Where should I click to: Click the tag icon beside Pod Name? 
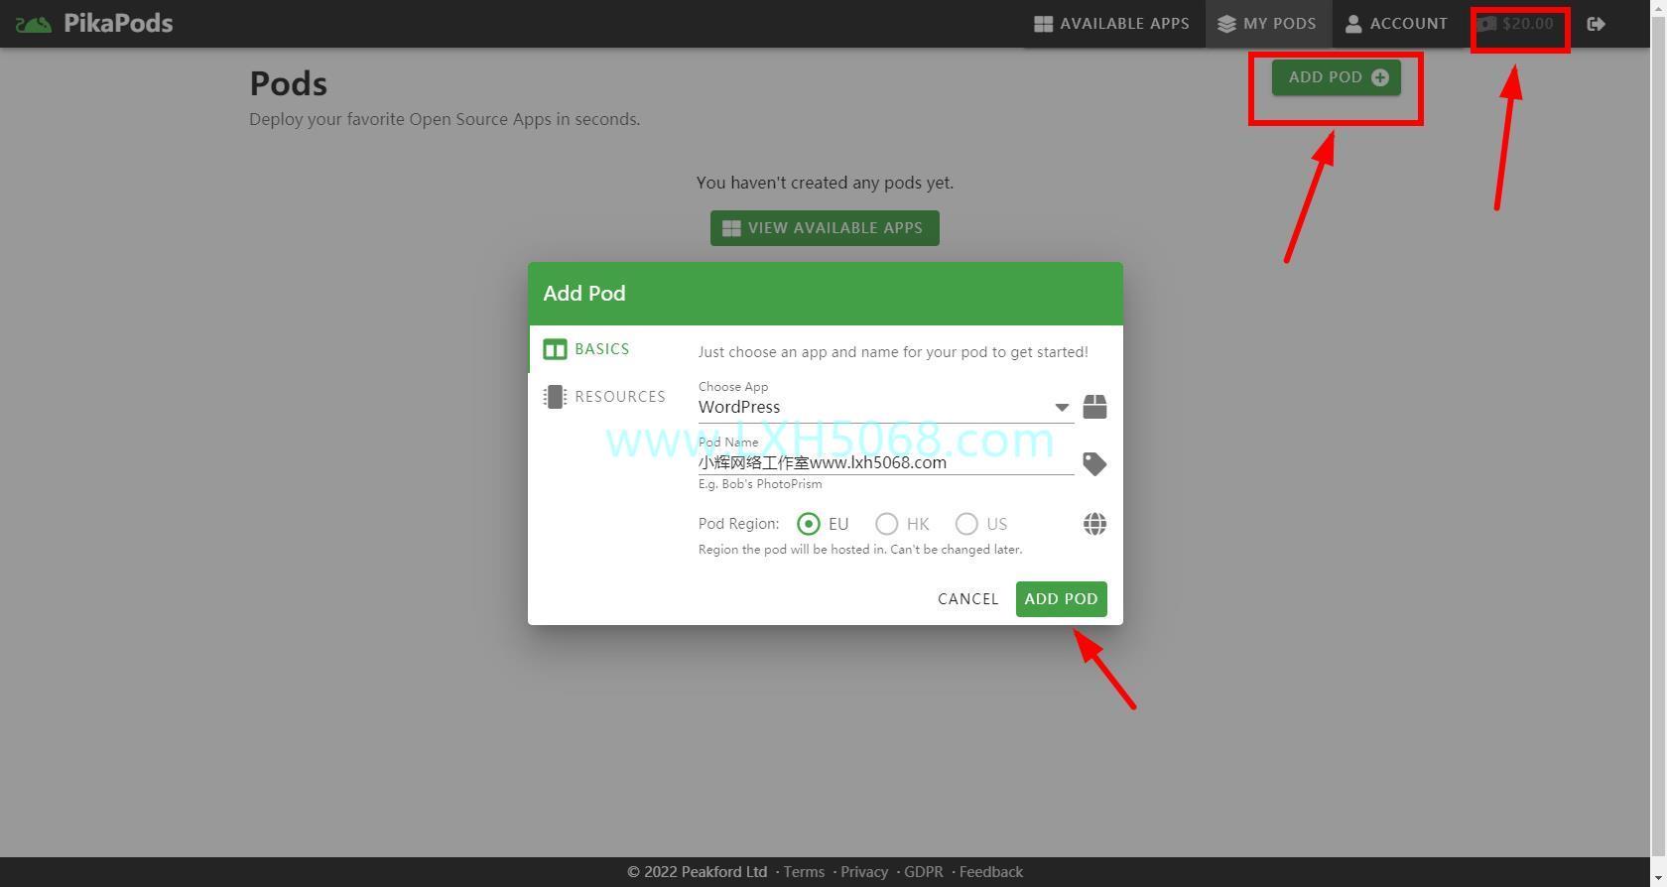click(x=1094, y=464)
